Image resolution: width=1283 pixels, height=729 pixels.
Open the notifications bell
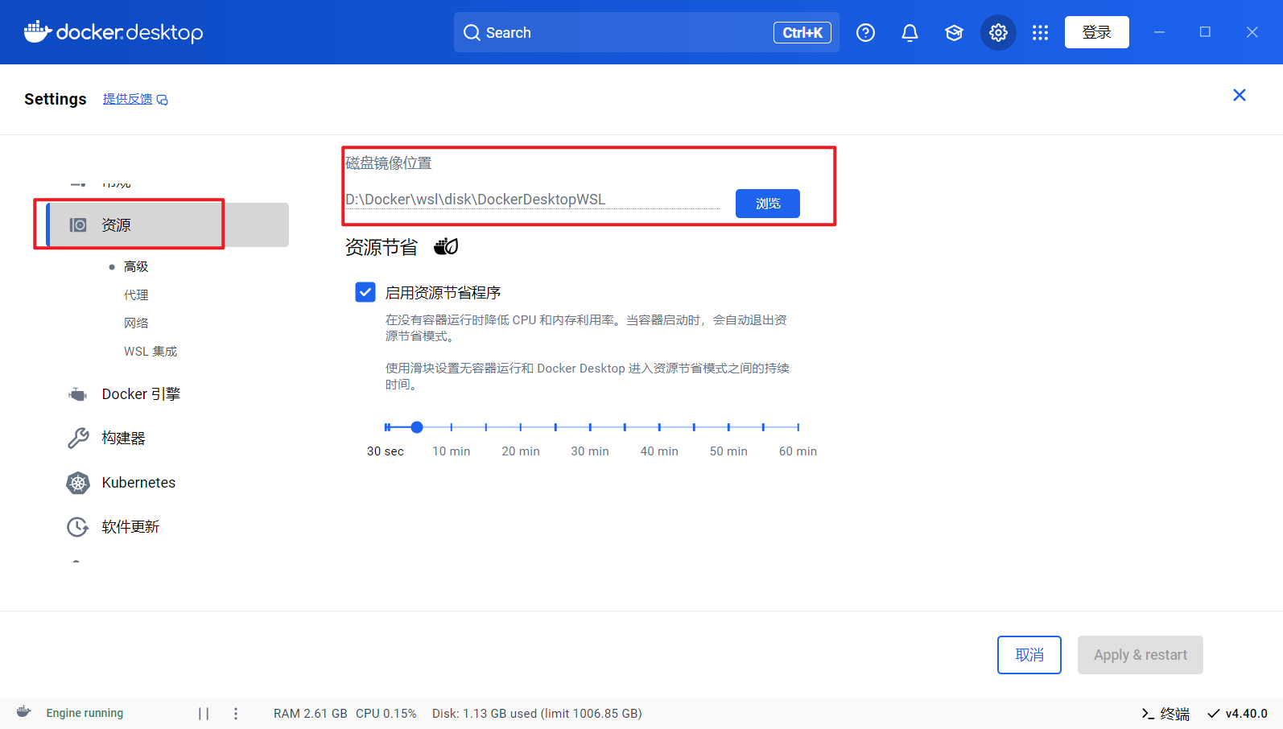point(910,32)
